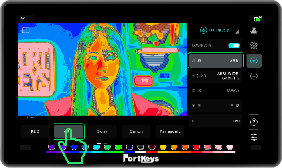This screenshot has width=282, height=168.
Task: Open the 曲线 LOGC3 curve selector
Action: (x=215, y=91)
